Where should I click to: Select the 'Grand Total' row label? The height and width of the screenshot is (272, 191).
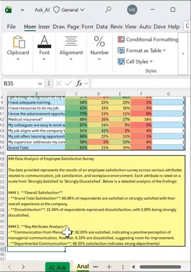(x=36, y=148)
